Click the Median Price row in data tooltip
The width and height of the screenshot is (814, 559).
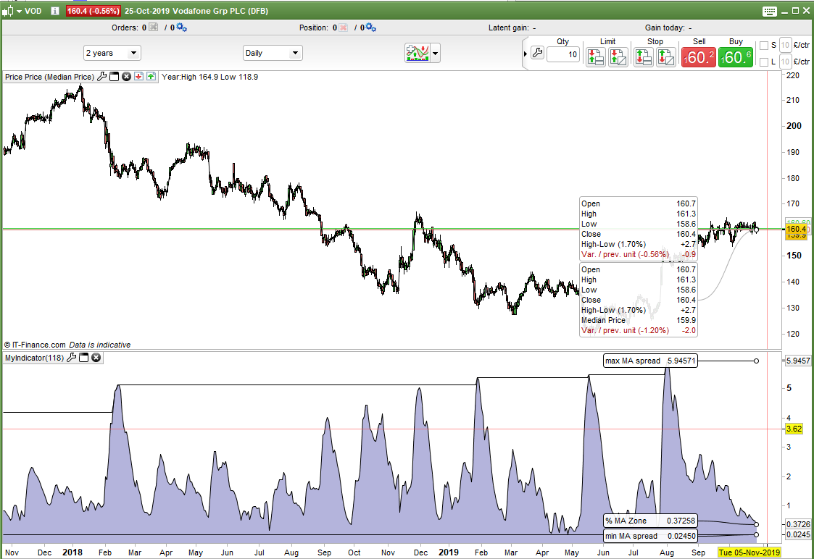[x=638, y=320]
